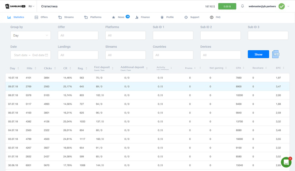Image resolution: width=295 pixels, height=171 pixels.
Task: Click the 187.92 $ balance text
Action: [x=210, y=7]
